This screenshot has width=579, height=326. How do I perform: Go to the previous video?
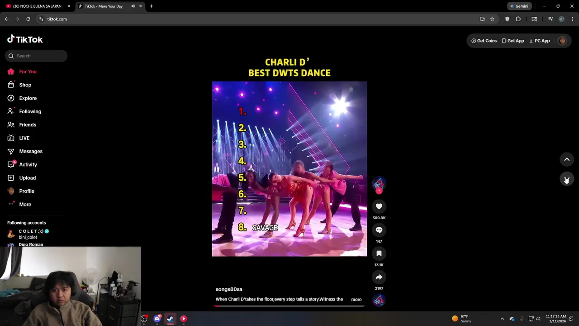tap(567, 159)
